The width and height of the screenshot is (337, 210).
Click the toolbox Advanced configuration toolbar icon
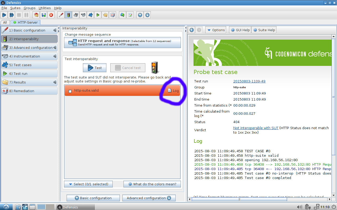click(76, 15)
